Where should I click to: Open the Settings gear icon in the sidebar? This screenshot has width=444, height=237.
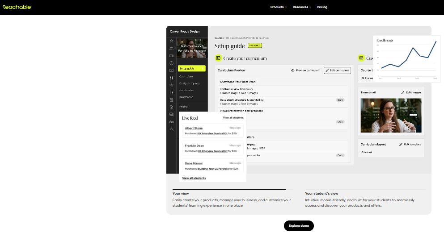[x=171, y=85]
